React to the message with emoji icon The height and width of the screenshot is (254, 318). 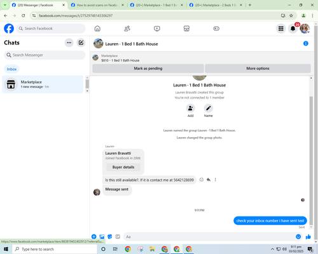(x=202, y=180)
